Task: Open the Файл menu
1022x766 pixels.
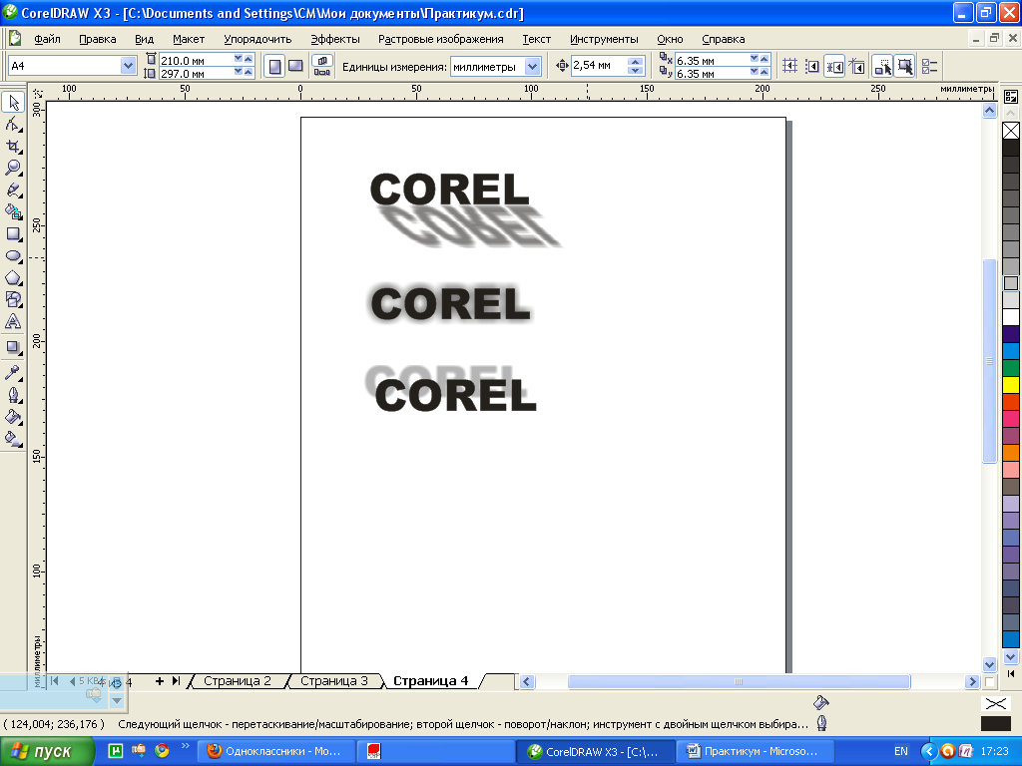Action: point(47,39)
